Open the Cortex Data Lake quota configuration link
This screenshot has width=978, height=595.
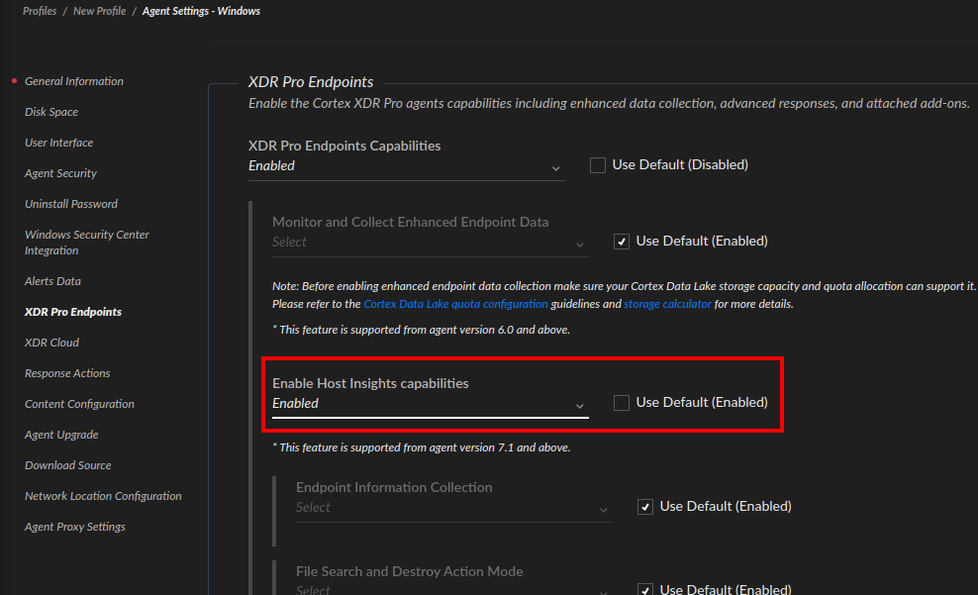coord(455,305)
